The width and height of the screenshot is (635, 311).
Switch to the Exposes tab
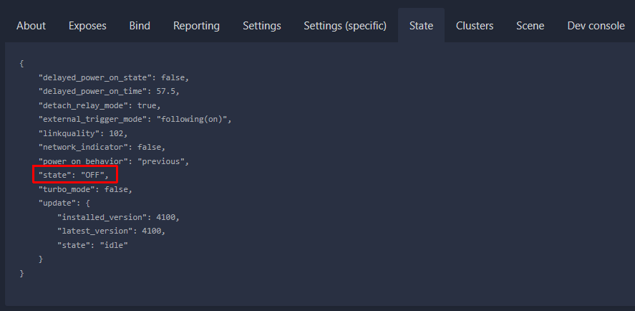click(87, 26)
